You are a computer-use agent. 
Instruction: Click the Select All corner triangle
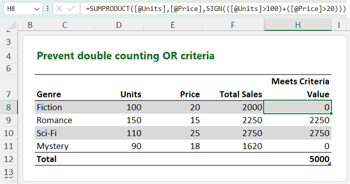point(12,25)
